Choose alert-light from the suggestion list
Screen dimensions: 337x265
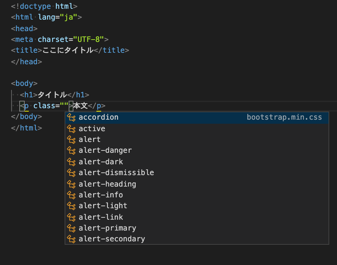pos(102,206)
